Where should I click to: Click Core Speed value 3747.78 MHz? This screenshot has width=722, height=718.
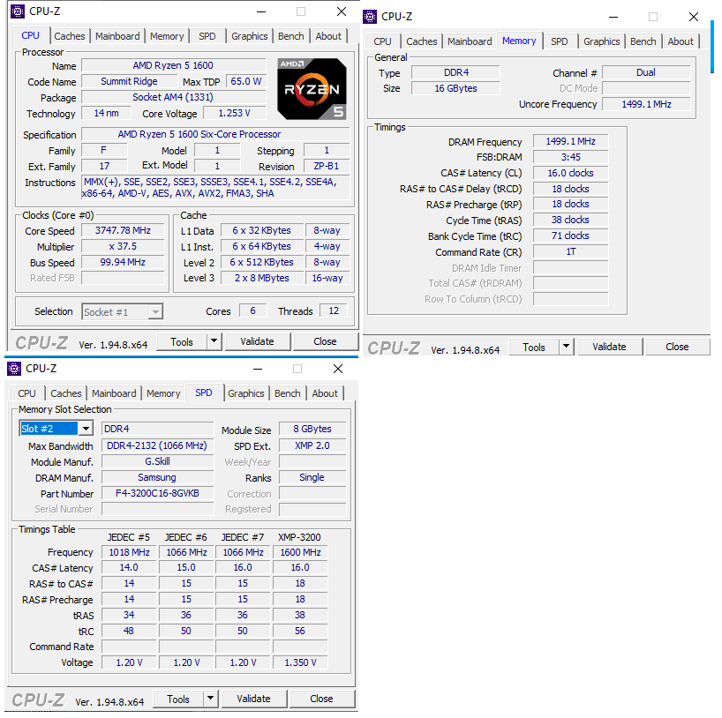click(123, 230)
